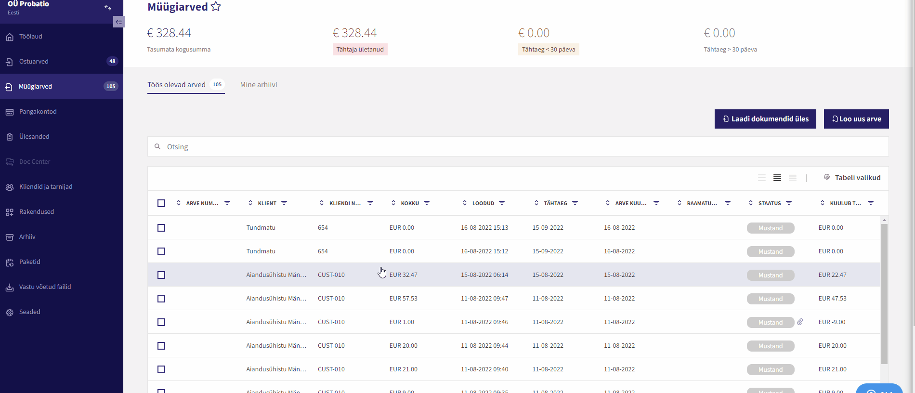Click the Ülesanded clipboard icon

(10, 137)
